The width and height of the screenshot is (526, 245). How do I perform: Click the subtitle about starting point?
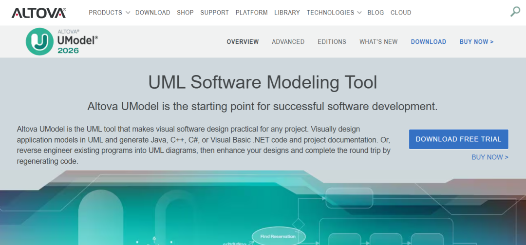(x=263, y=106)
